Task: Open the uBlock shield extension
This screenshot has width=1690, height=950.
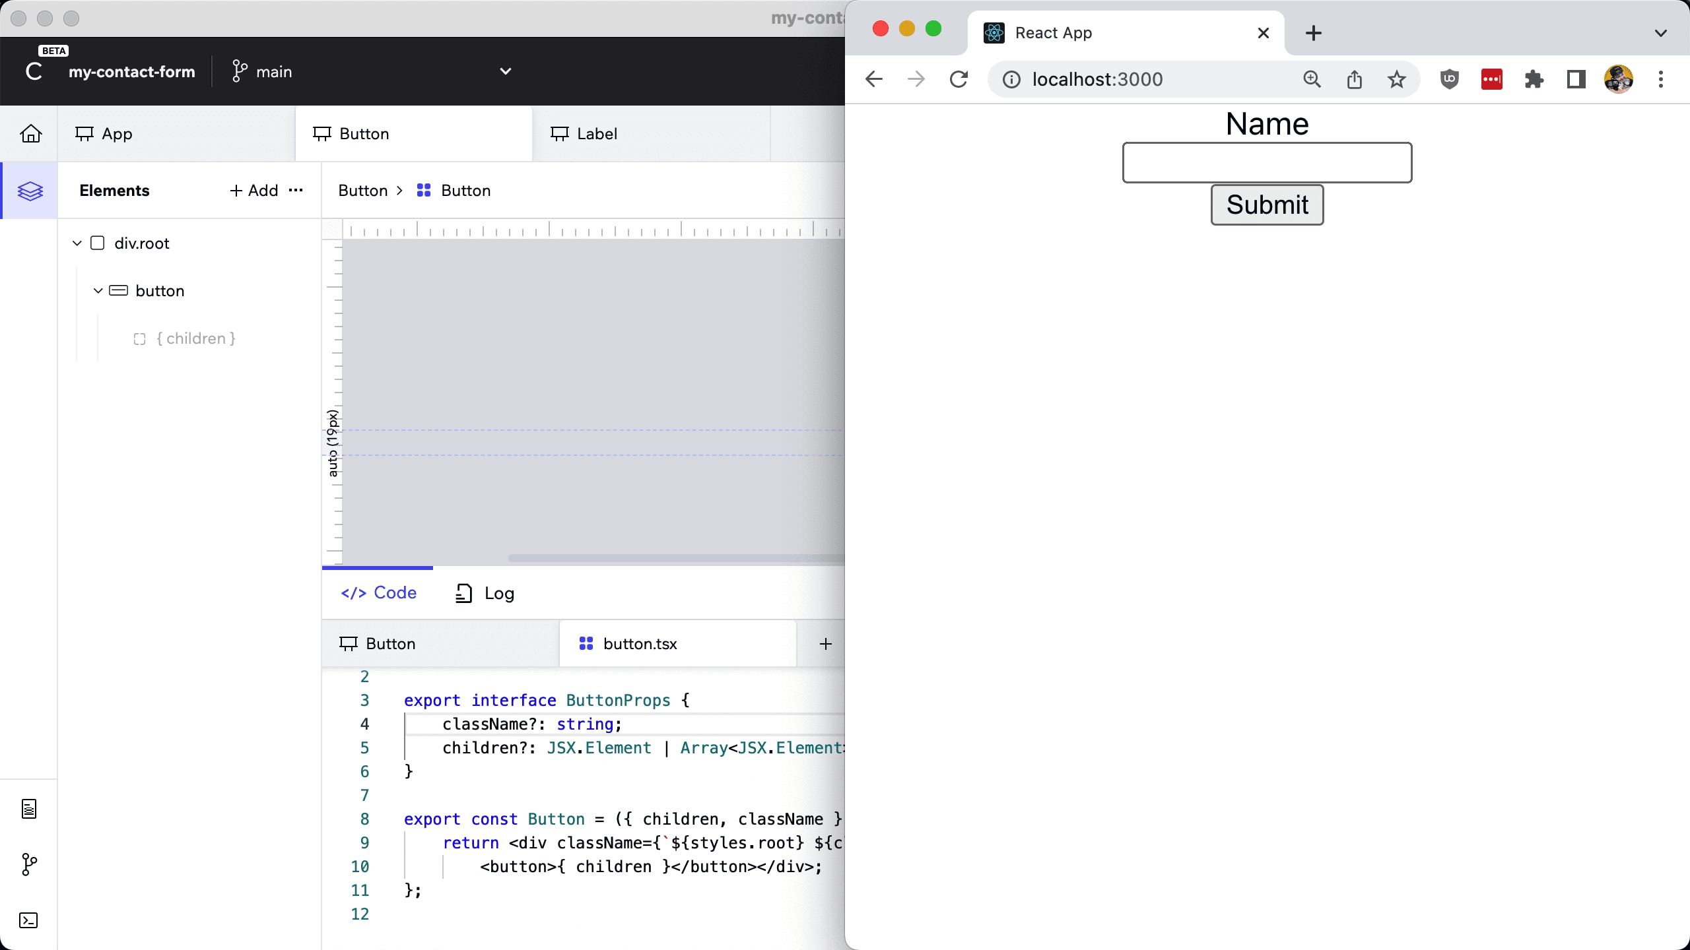Action: (1450, 80)
